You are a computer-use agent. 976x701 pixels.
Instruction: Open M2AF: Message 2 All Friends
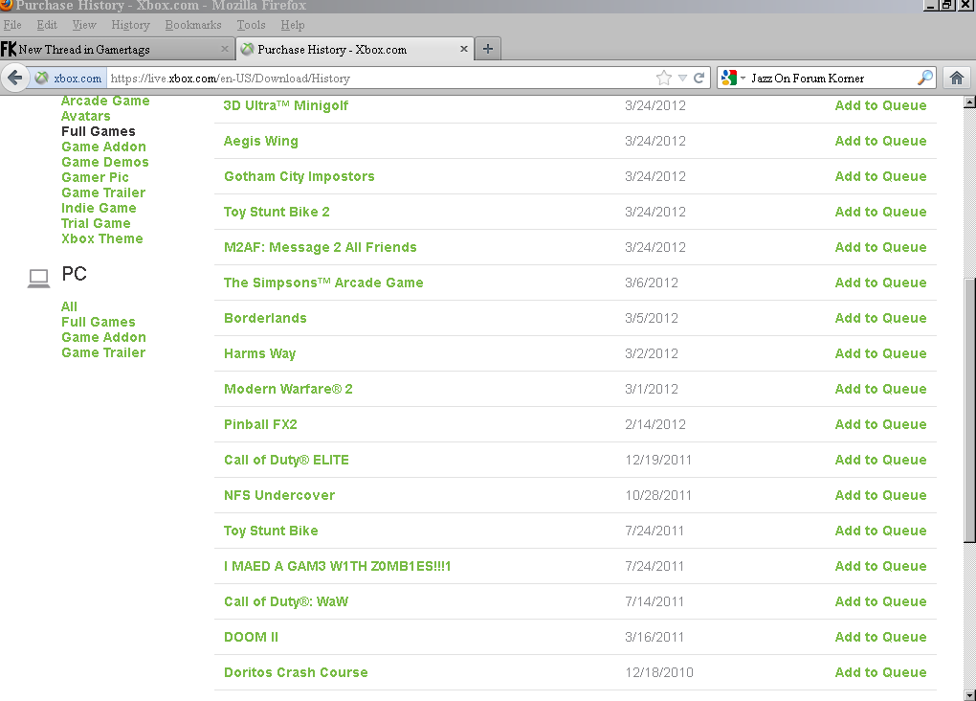[321, 247]
